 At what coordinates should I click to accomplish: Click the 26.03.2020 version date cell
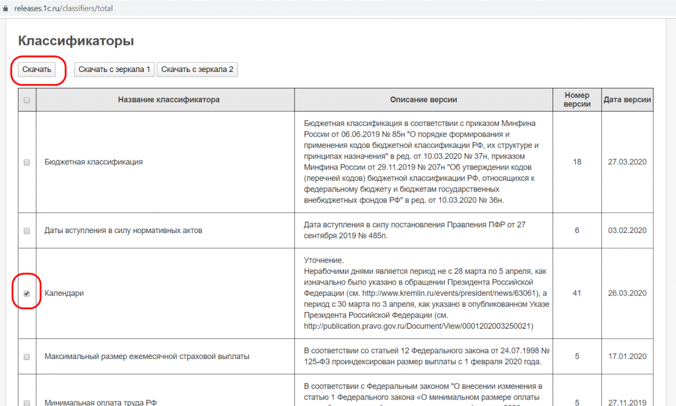(x=627, y=294)
